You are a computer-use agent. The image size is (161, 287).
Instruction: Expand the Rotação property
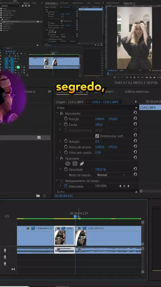click(60, 141)
